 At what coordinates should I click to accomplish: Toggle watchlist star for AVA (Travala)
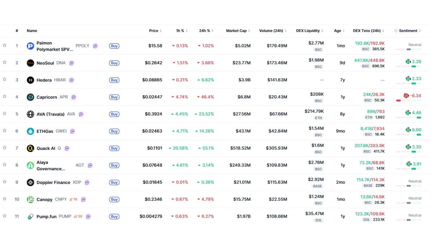click(x=4, y=113)
